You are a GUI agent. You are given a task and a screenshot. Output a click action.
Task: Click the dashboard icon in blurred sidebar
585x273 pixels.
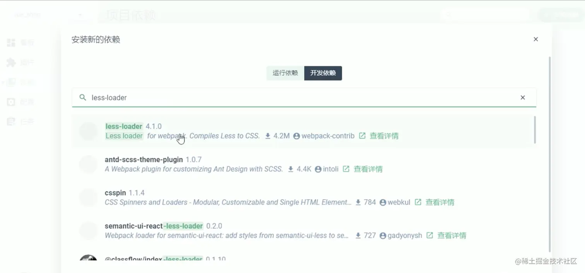[11, 42]
